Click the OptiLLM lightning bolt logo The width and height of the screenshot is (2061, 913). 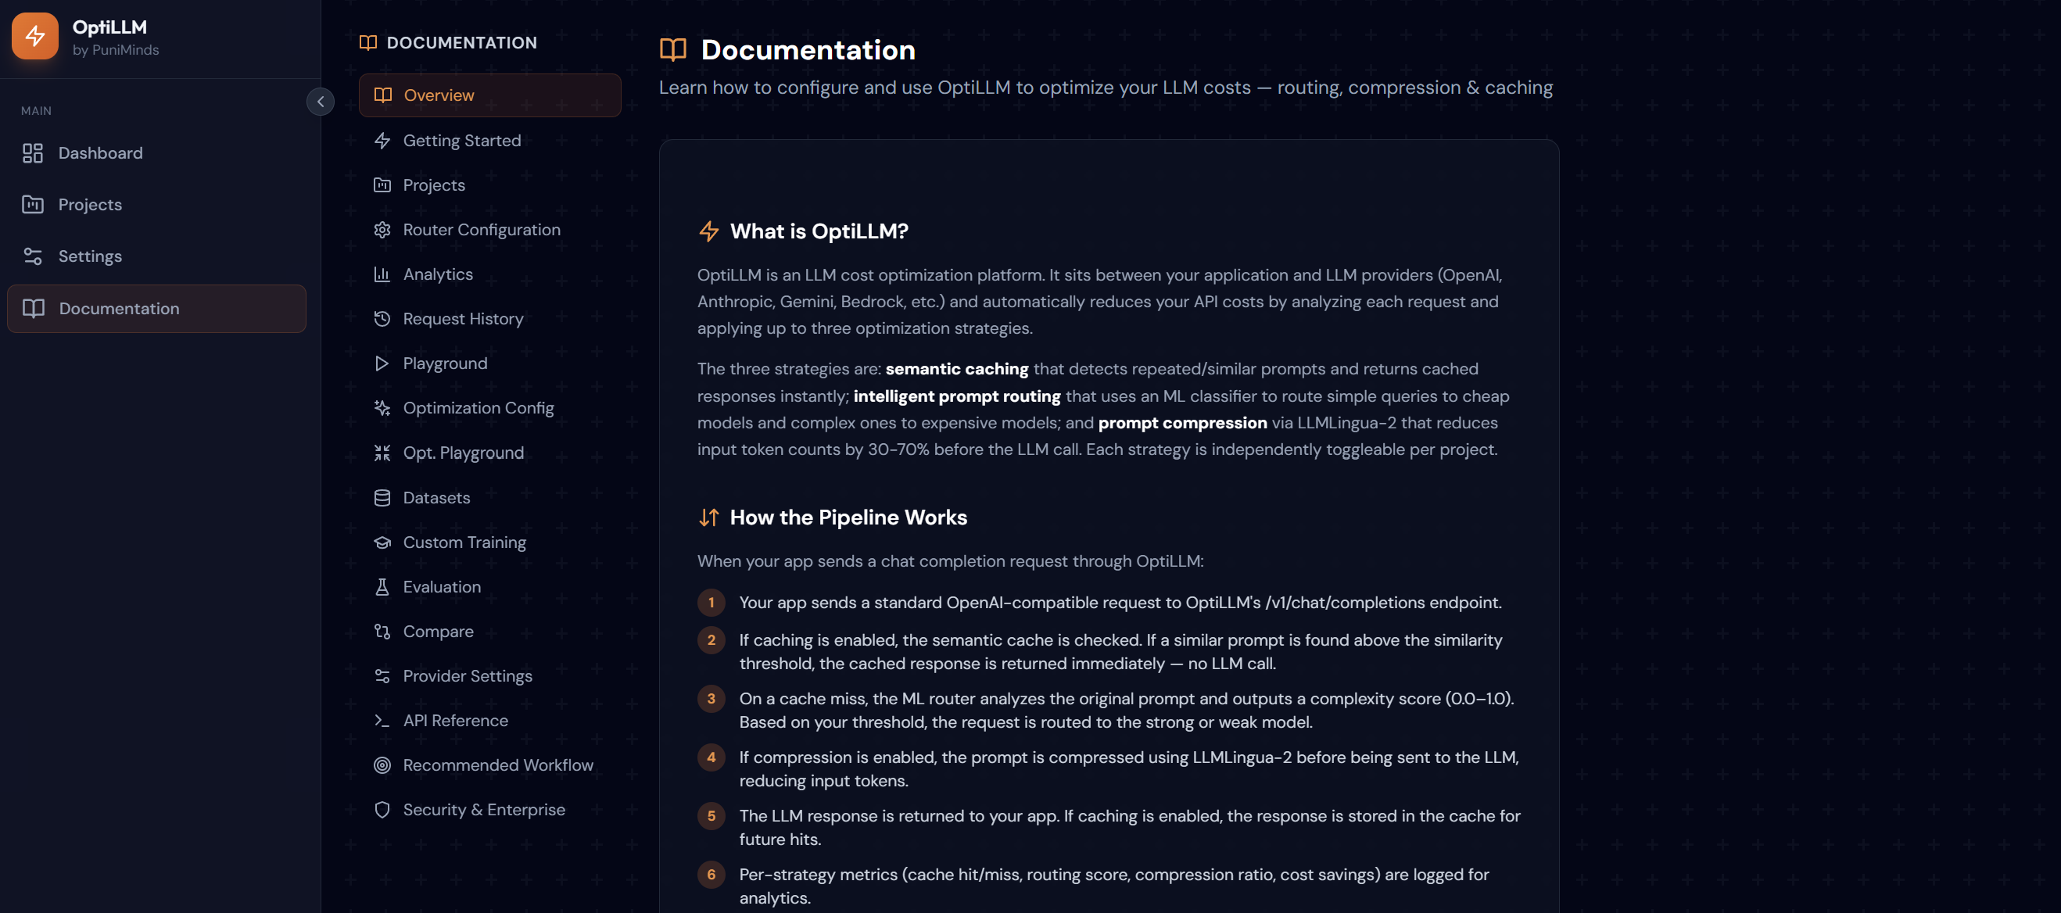point(34,36)
